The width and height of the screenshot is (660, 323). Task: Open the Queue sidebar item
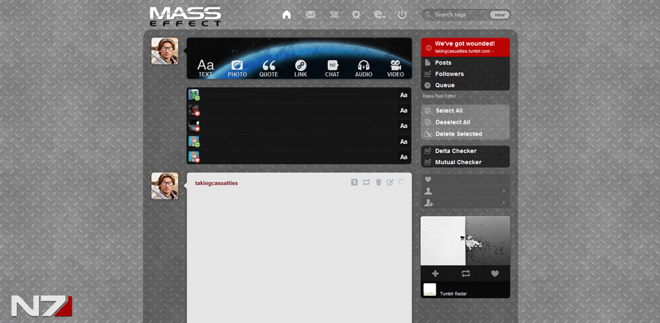point(465,85)
